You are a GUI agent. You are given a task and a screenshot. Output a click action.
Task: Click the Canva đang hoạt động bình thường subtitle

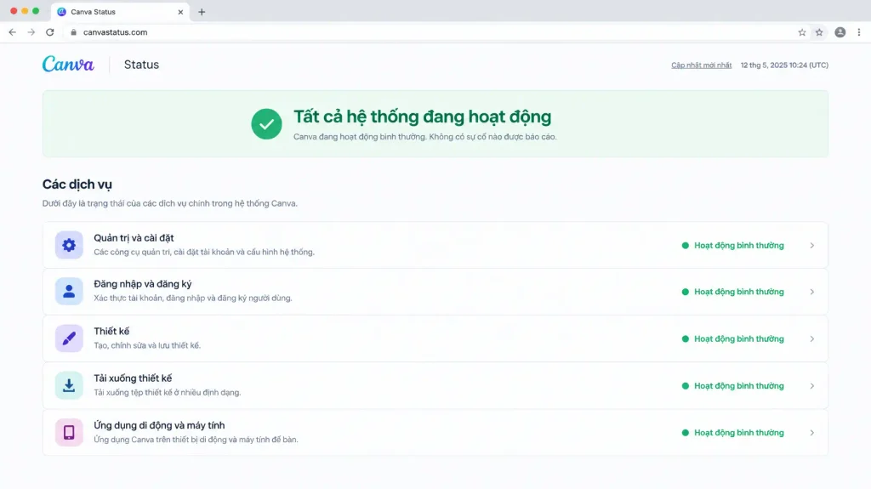coord(425,137)
